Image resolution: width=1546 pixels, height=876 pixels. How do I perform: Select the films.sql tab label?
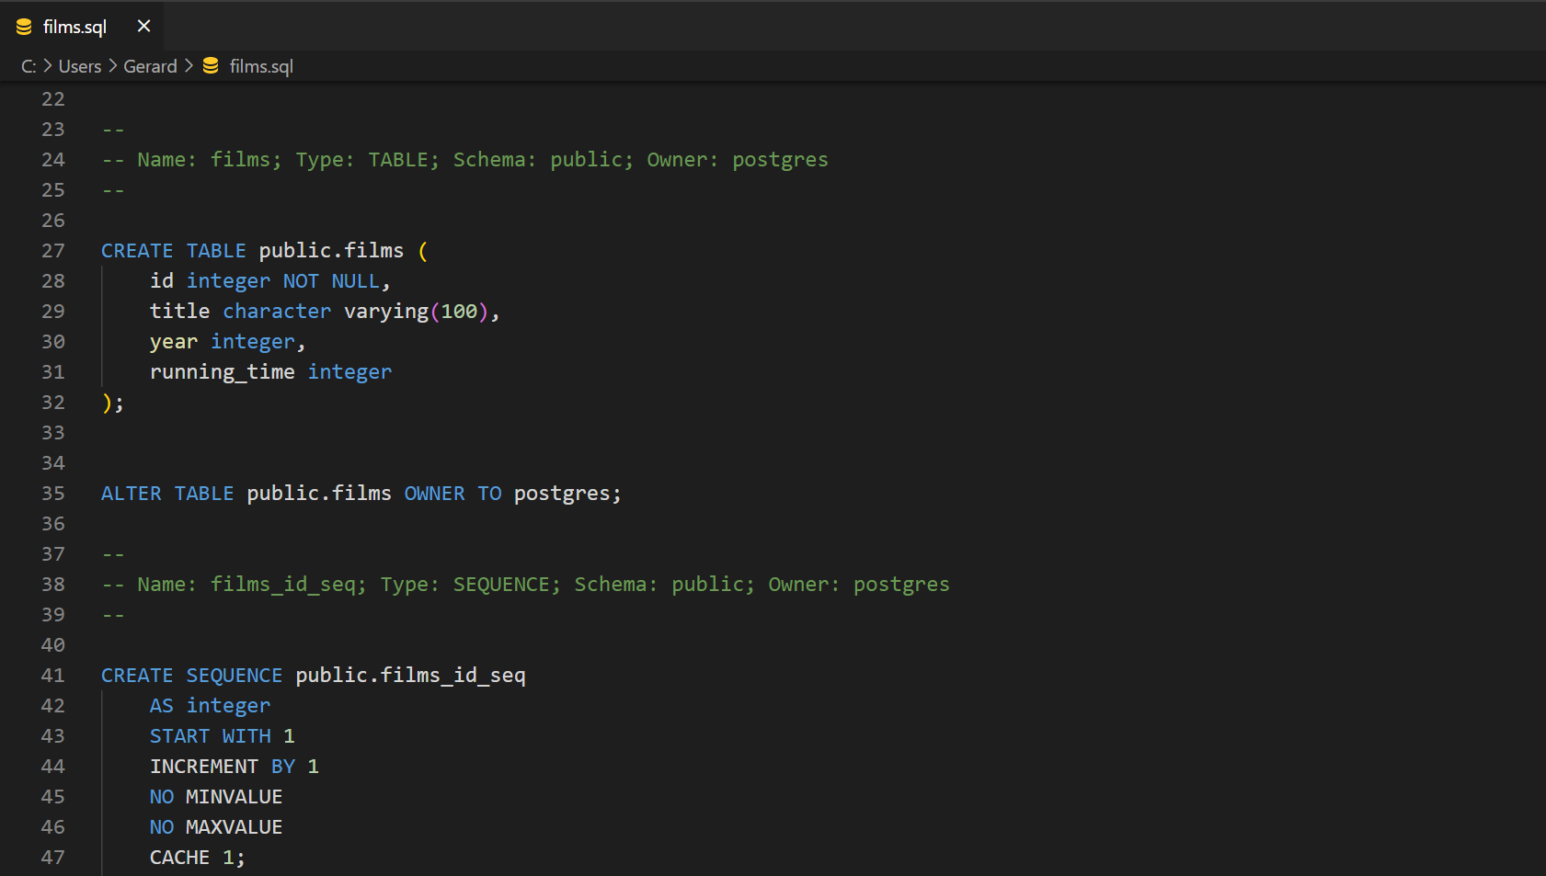pos(74,28)
